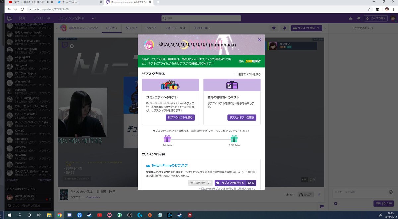Open File Explorer from the taskbar
398x219 pixels.
49,215
